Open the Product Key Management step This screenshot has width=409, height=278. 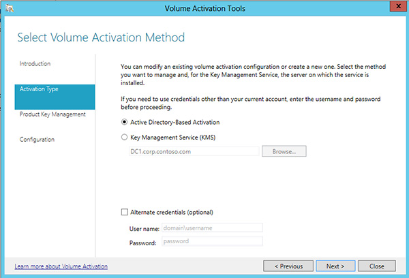[x=52, y=114]
